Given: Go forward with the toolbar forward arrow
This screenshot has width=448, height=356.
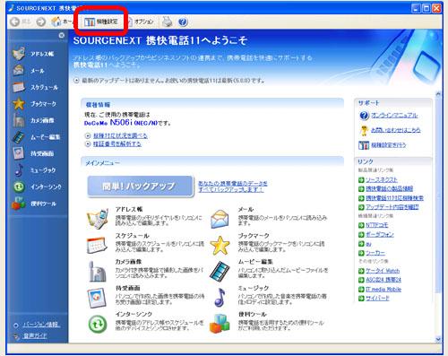Looking at the screenshot, I should pyautogui.click(x=41, y=22).
